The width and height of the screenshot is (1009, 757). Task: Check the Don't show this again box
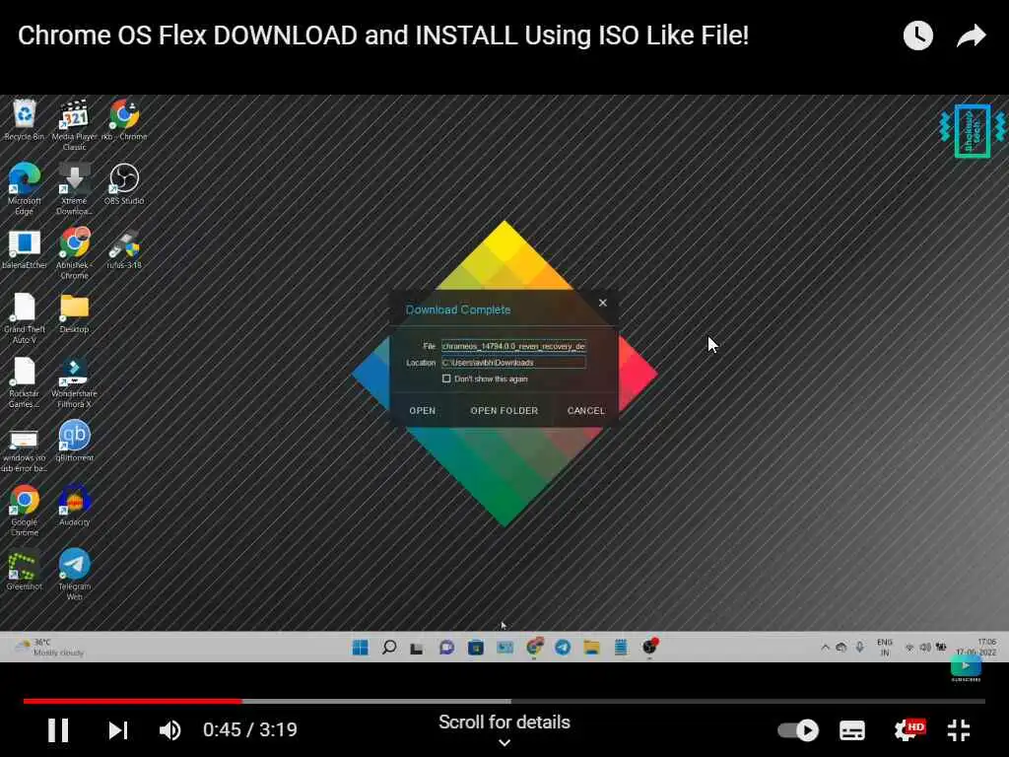click(x=446, y=378)
